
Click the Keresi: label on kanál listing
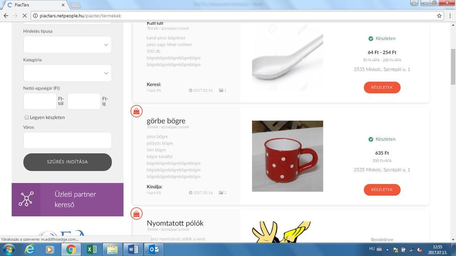154,84
